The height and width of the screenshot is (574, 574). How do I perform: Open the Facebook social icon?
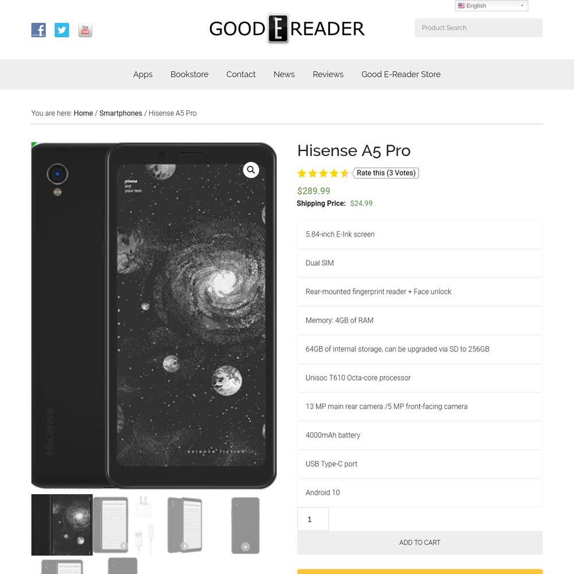click(x=38, y=30)
